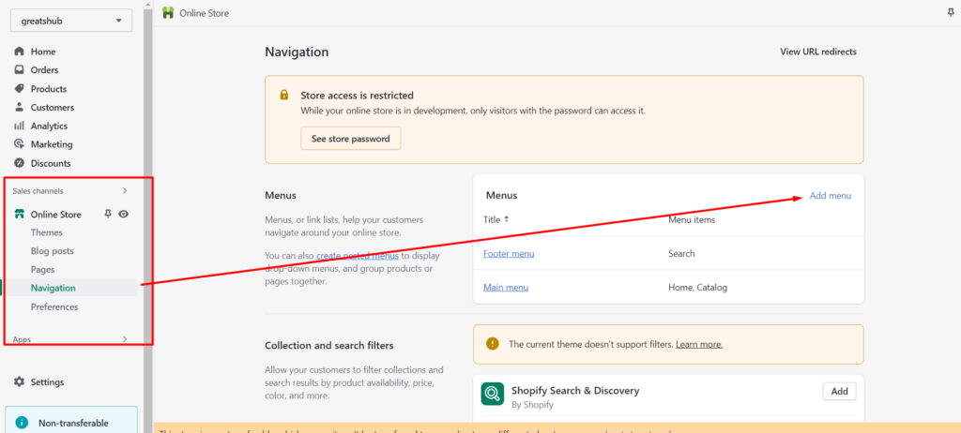The width and height of the screenshot is (961, 433).
Task: Click the Settings gear icon
Action: (19, 382)
